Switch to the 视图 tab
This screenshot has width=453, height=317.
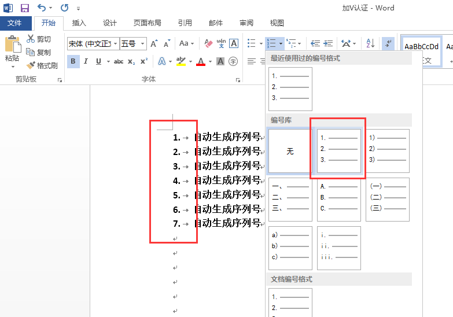coord(277,23)
